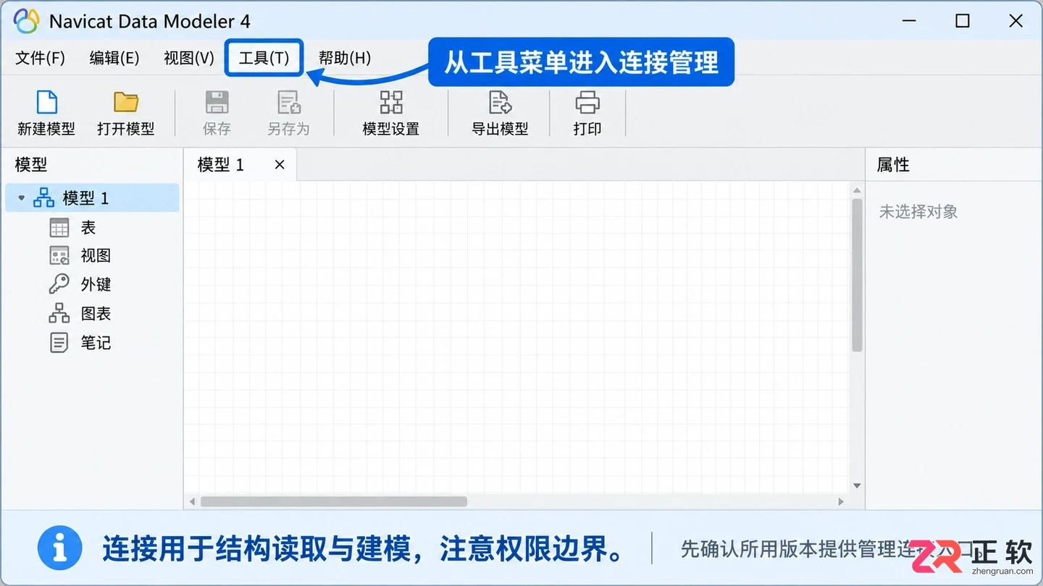Click the vertical scrollbar up arrow
Image resolution: width=1043 pixels, height=586 pixels.
pyautogui.click(x=857, y=191)
